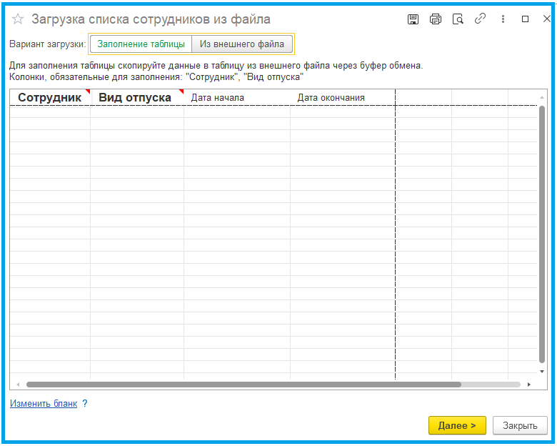Click the horizontal scrollbar of the table
The image size is (557, 446).
pyautogui.click(x=243, y=384)
